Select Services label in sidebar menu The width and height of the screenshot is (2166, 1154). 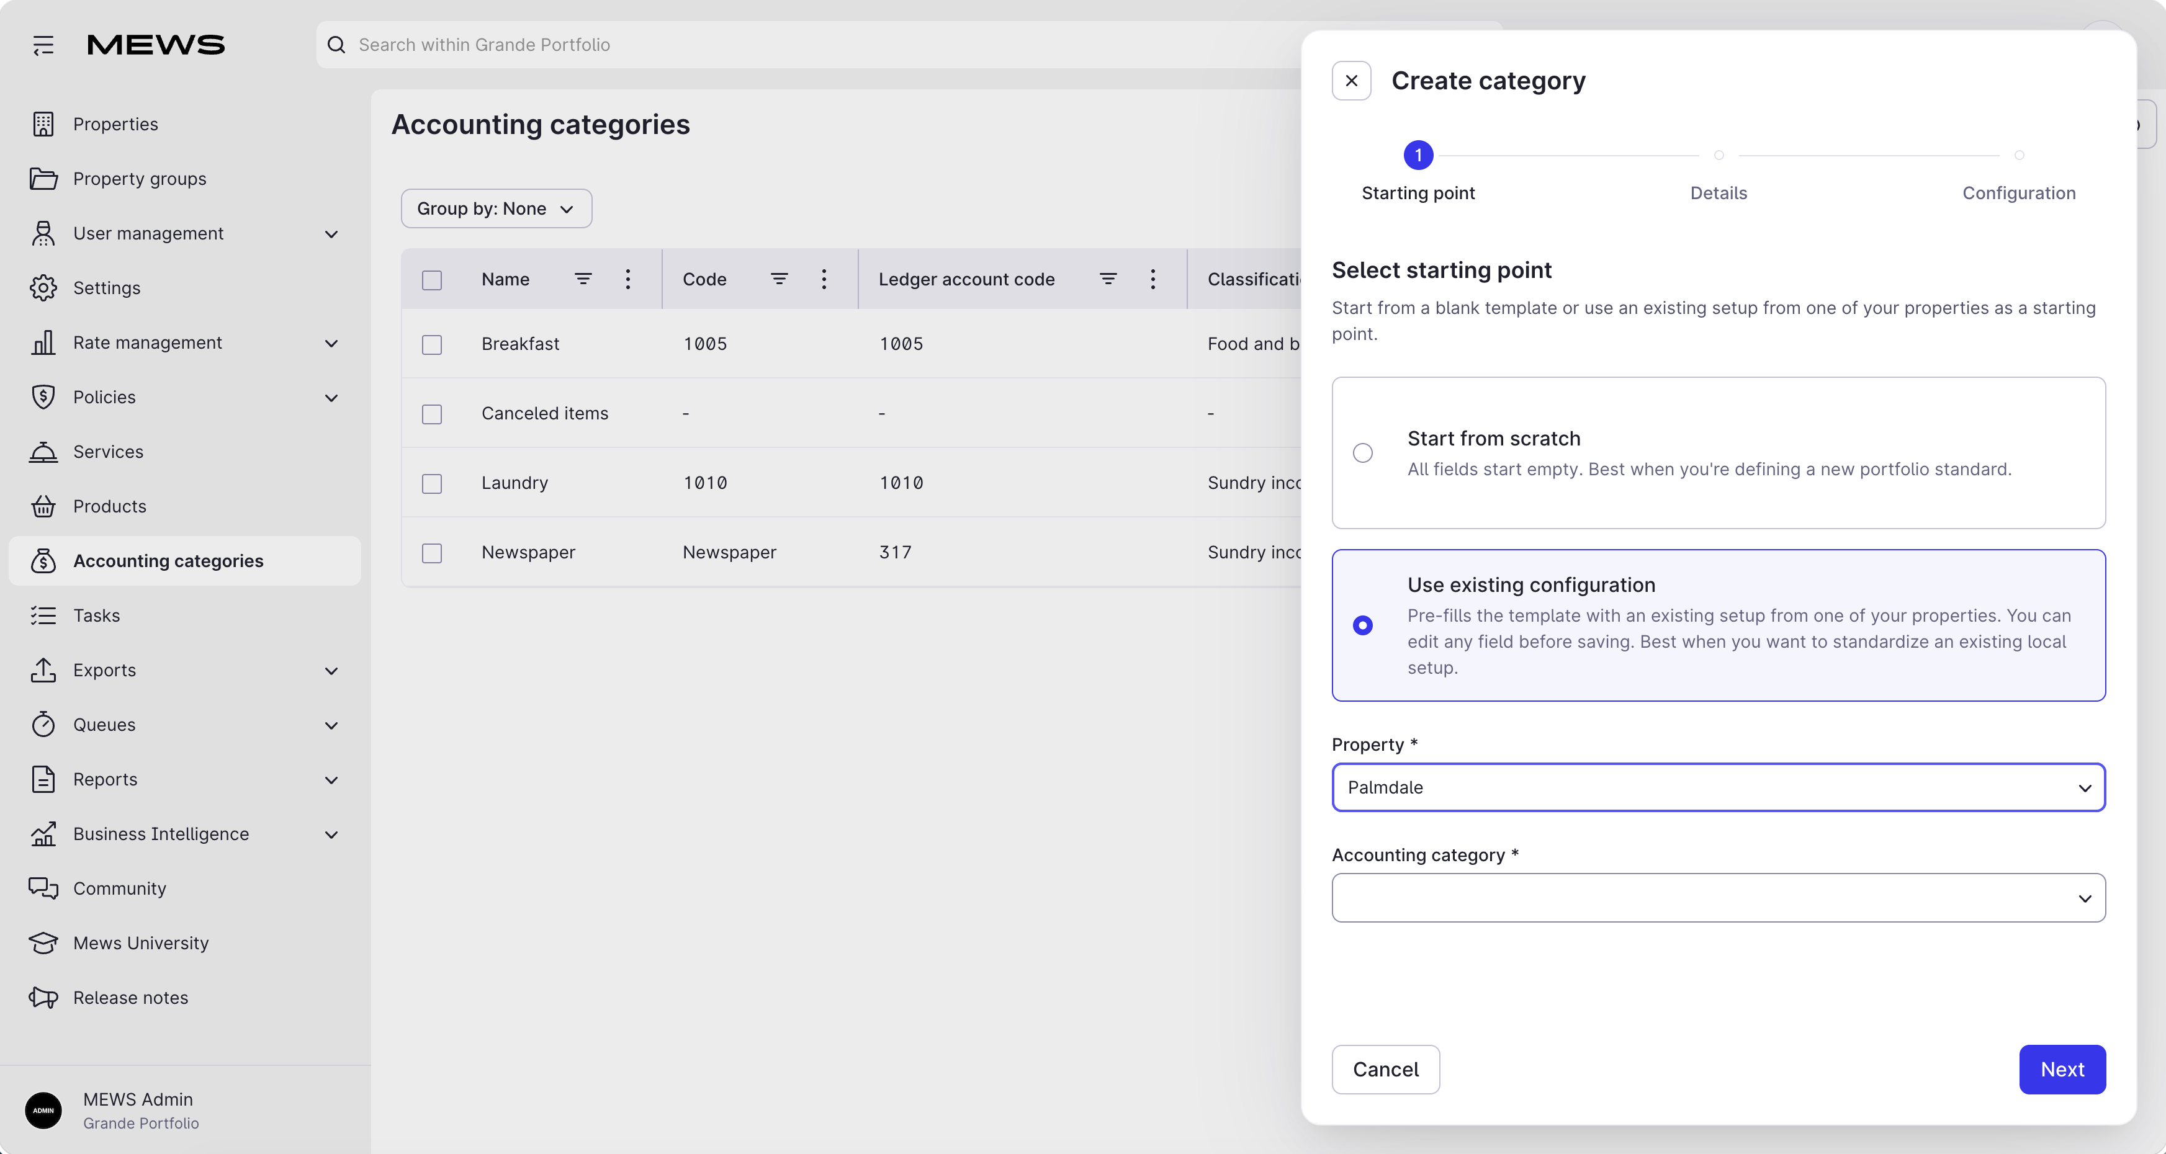[x=109, y=452]
